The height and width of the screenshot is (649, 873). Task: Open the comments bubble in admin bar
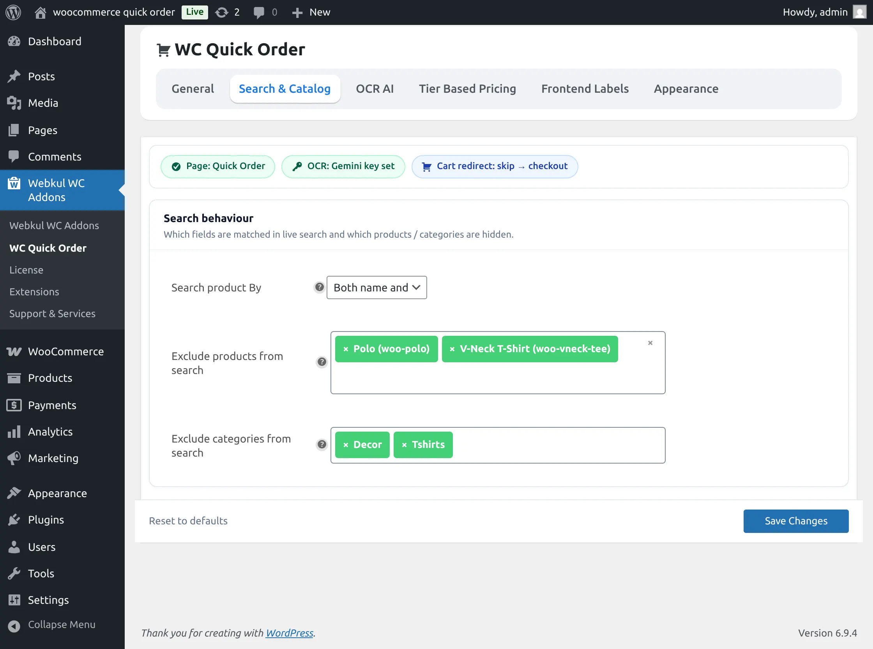(259, 12)
